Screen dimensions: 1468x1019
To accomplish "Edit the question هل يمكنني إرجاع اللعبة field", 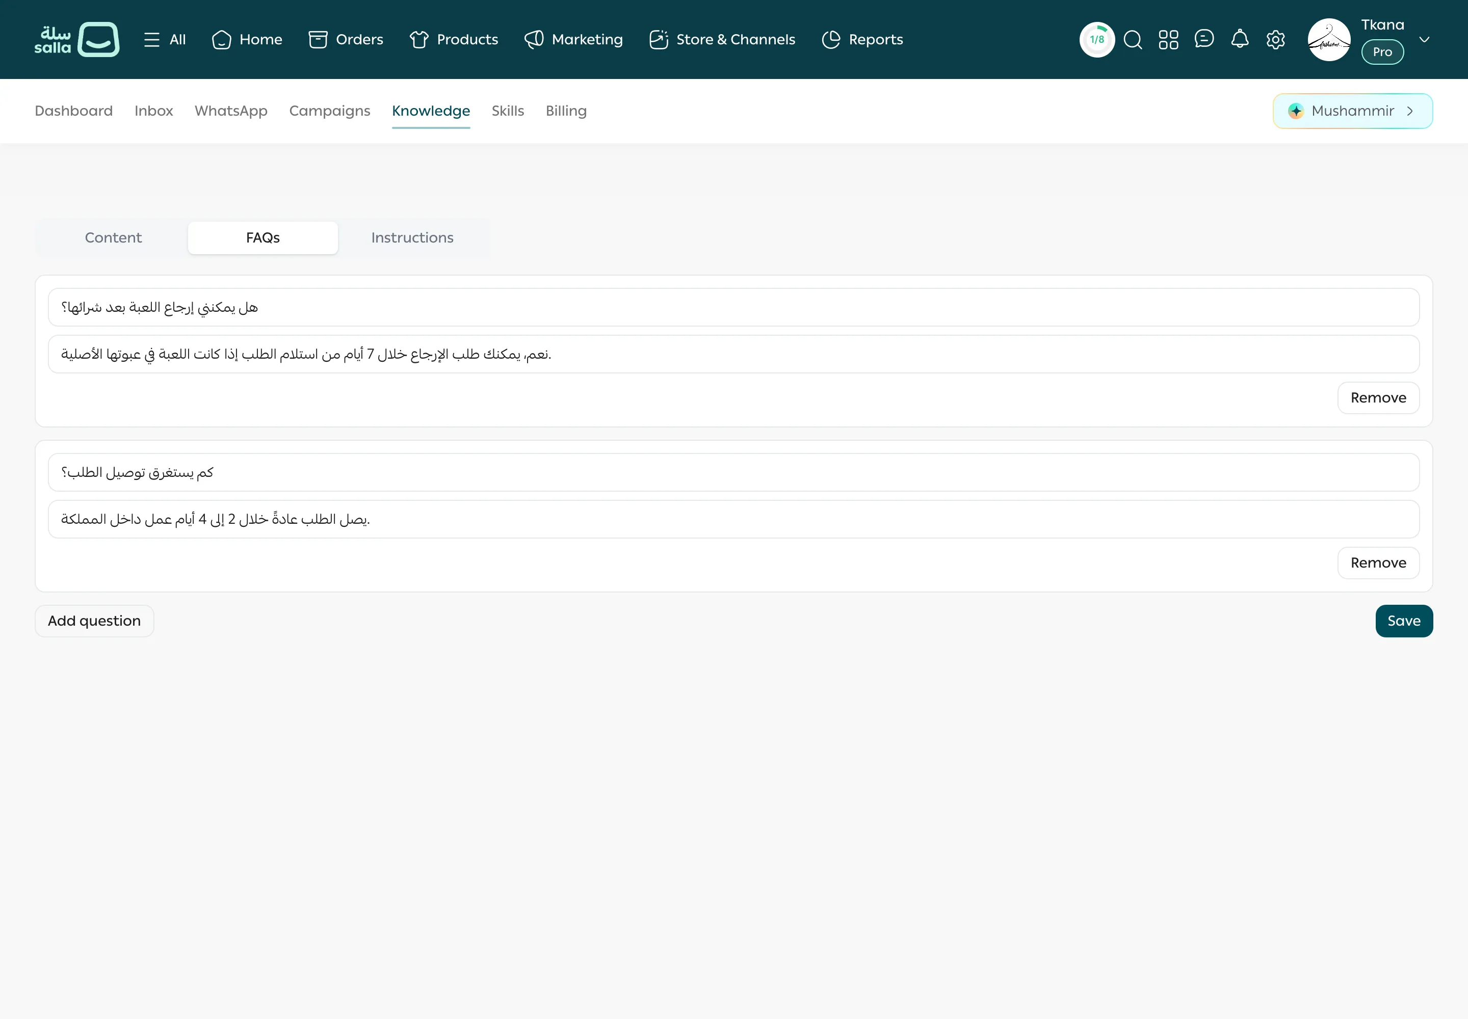I will click(733, 307).
